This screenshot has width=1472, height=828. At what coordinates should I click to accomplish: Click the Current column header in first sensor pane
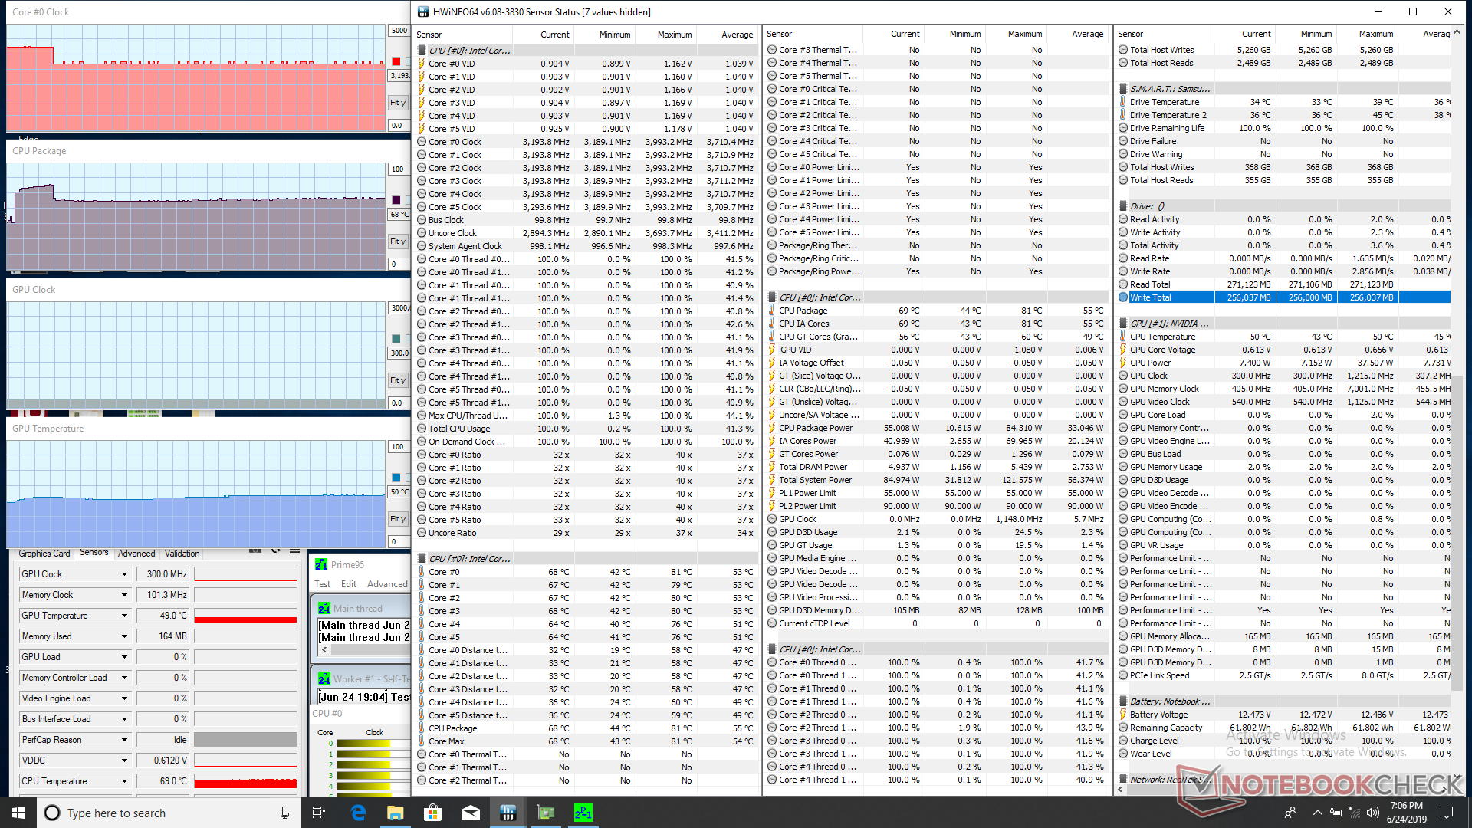(x=555, y=34)
